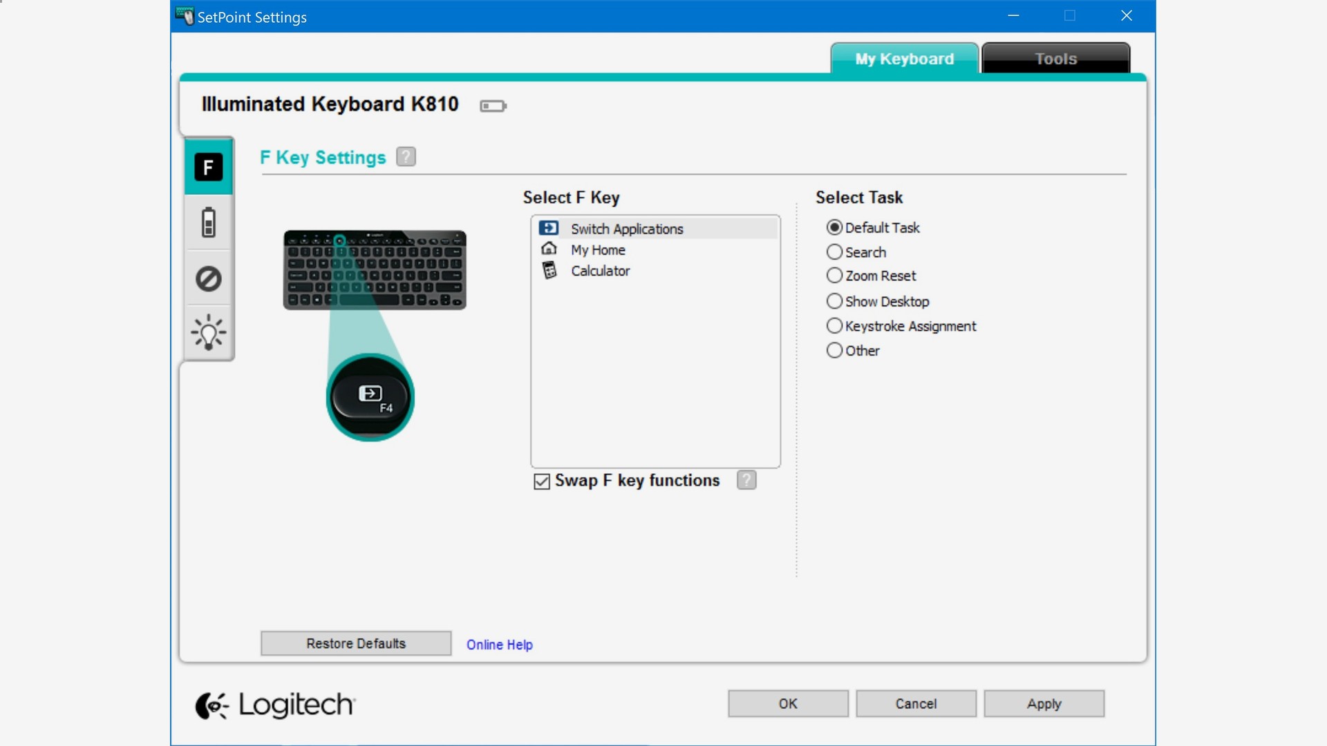Choose the Search task radio button

(x=835, y=252)
